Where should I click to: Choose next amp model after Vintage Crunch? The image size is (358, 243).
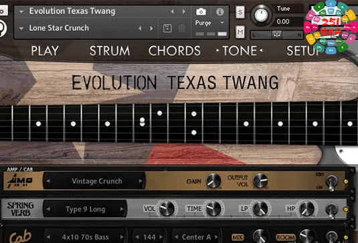pos(141,181)
